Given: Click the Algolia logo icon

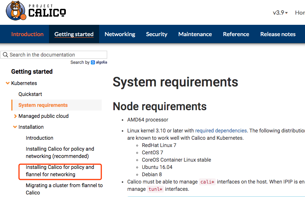Looking at the screenshot, I should pos(93,62).
